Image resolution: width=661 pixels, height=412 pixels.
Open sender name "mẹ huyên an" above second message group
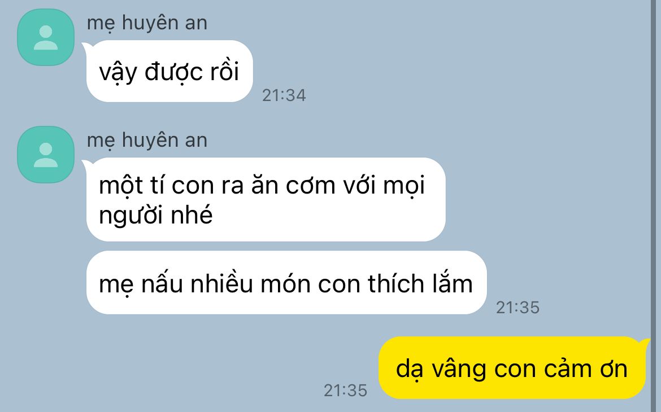(x=147, y=141)
